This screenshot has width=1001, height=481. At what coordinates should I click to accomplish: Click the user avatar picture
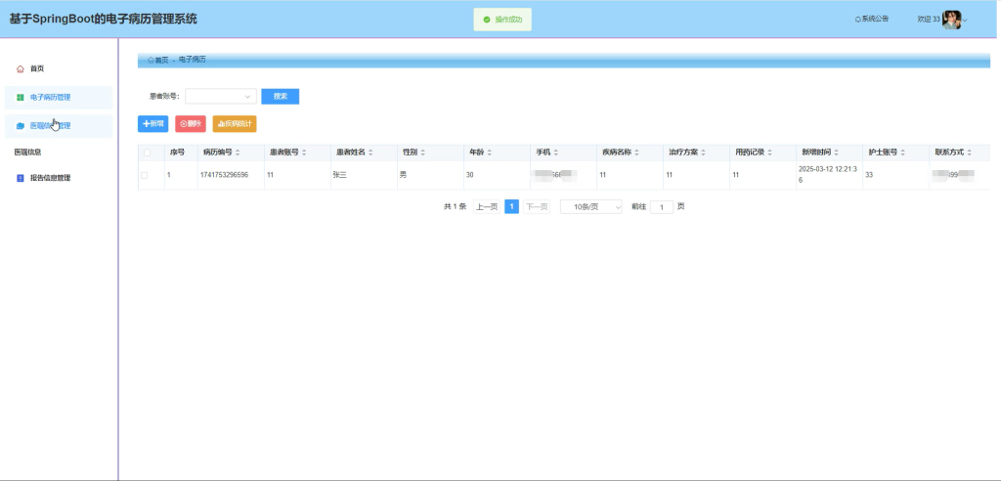[x=951, y=20]
